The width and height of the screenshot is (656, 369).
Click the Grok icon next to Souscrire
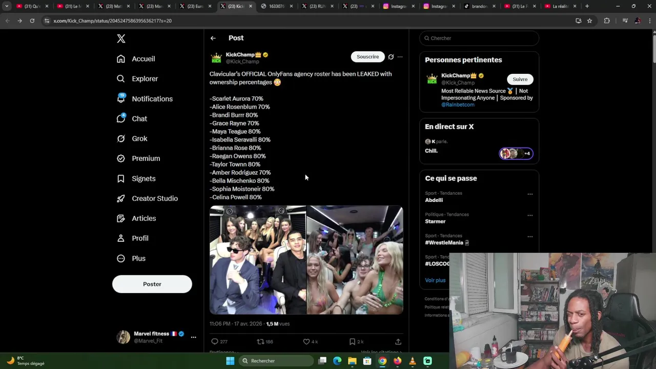click(x=391, y=57)
